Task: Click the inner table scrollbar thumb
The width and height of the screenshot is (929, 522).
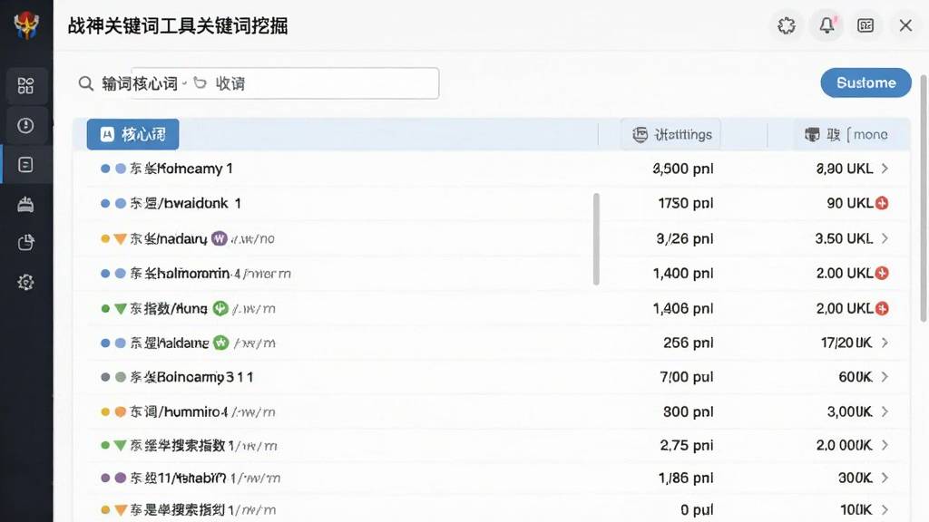Action: click(596, 239)
